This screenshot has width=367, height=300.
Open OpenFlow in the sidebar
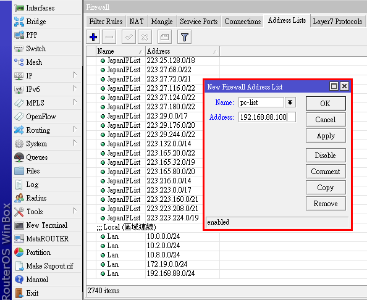coord(47,117)
